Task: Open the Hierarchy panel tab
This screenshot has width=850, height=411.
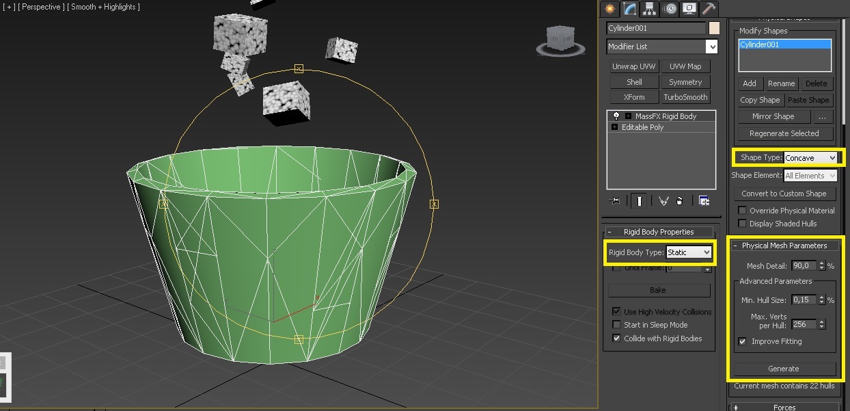Action: click(x=649, y=9)
